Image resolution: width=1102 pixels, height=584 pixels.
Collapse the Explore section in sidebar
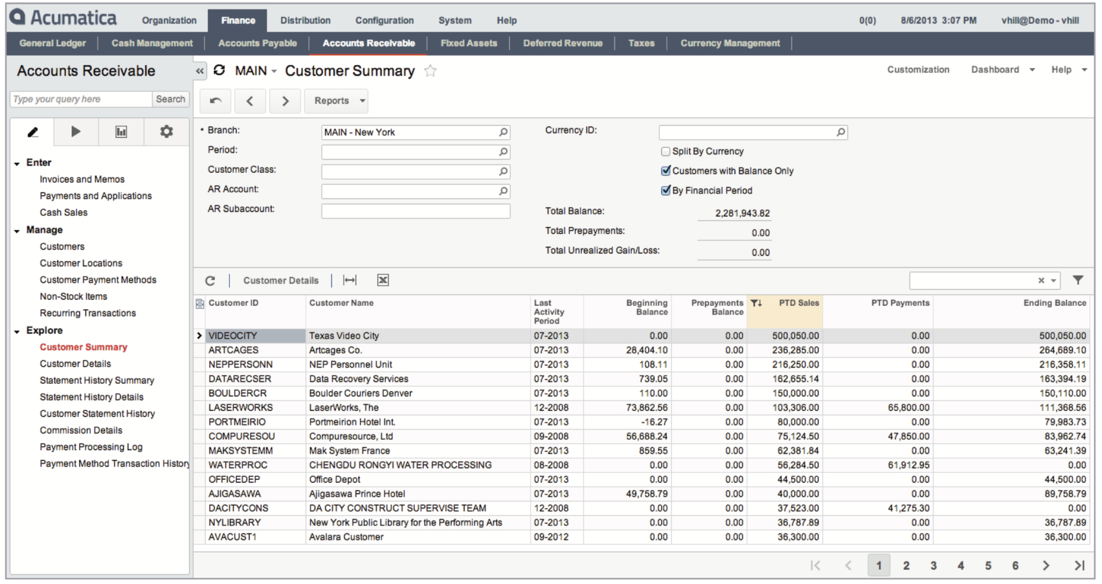17,331
